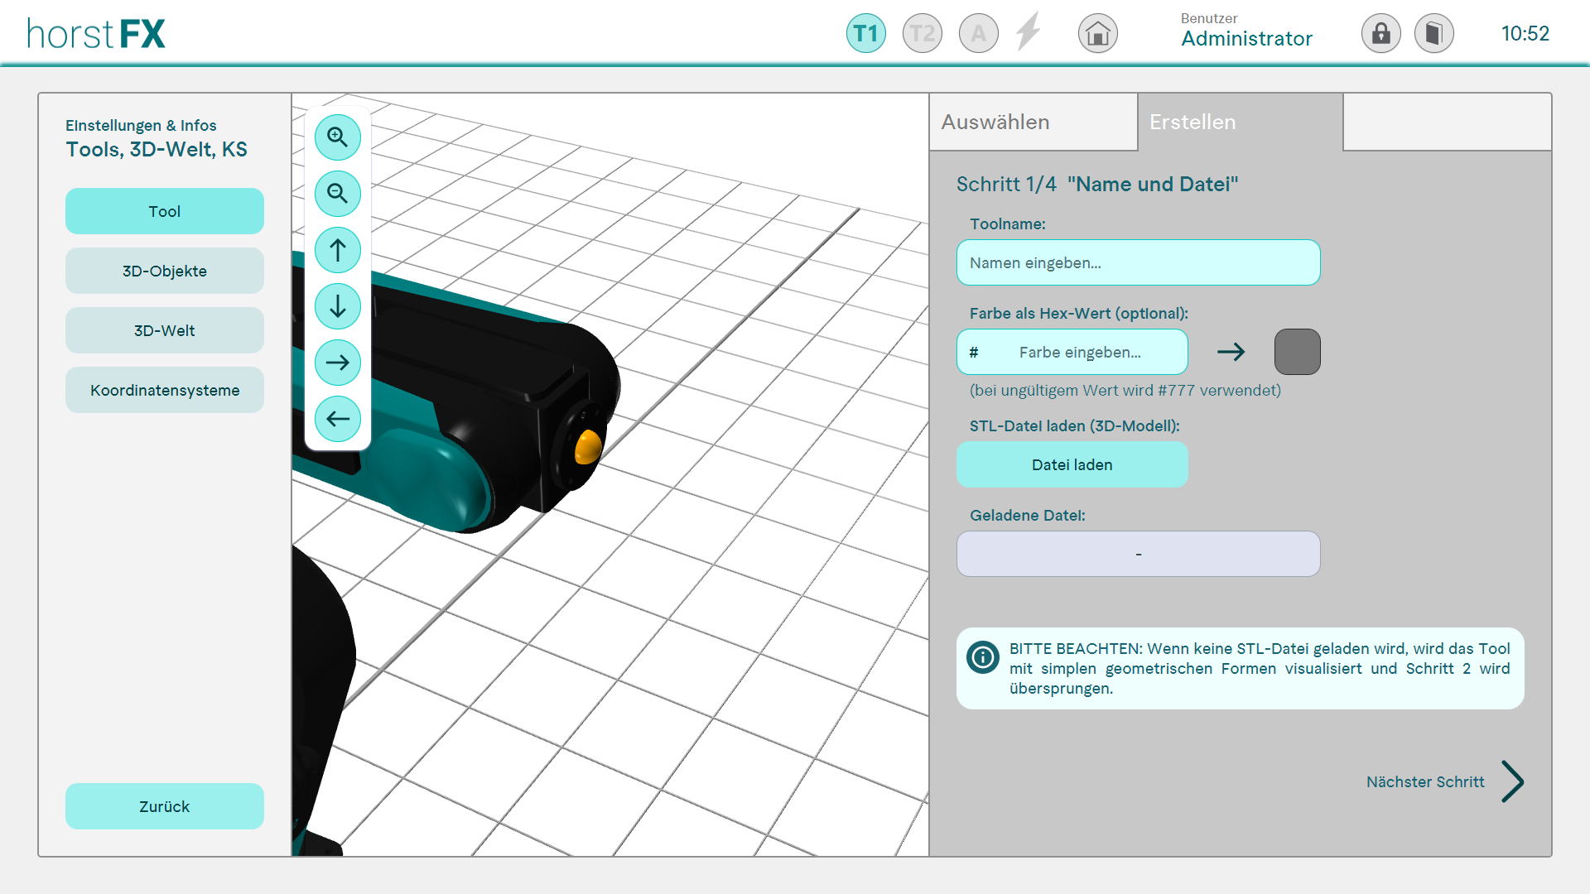
Task: Open the home screen icon
Action: pyautogui.click(x=1097, y=34)
